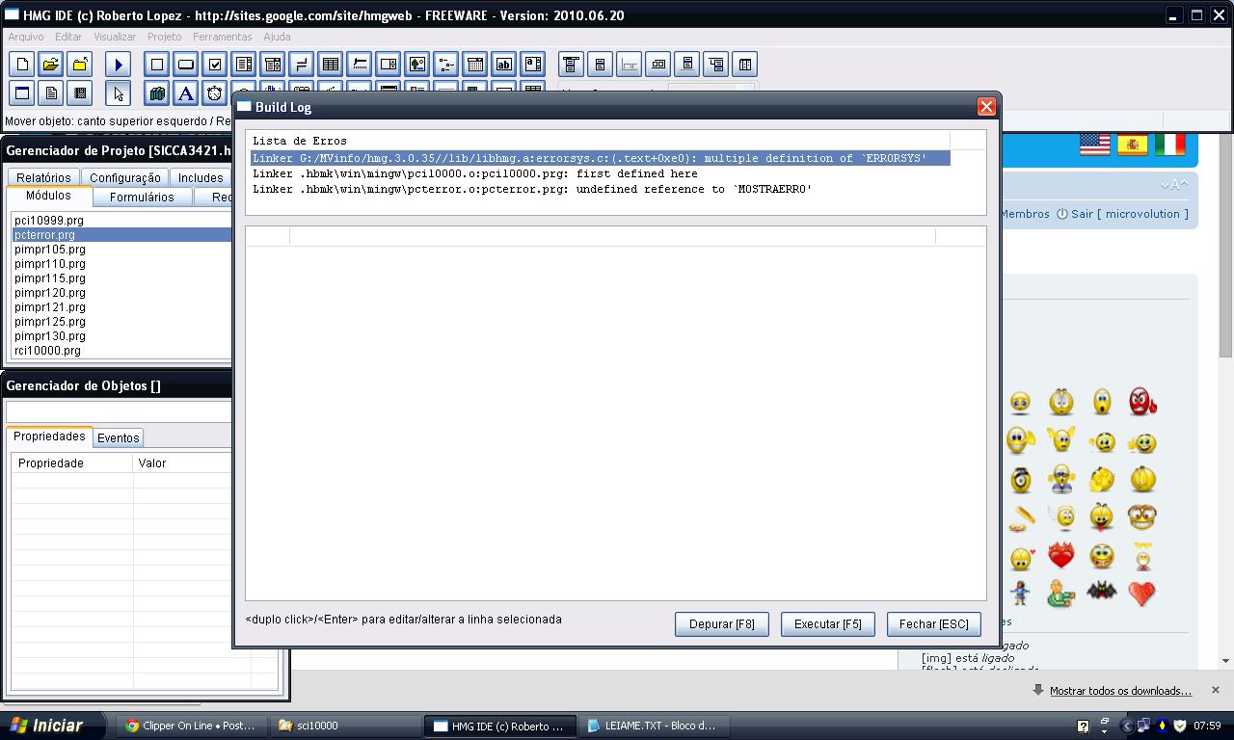Click the font size 'A' control in browser
This screenshot has width=1234, height=740.
1173,186
